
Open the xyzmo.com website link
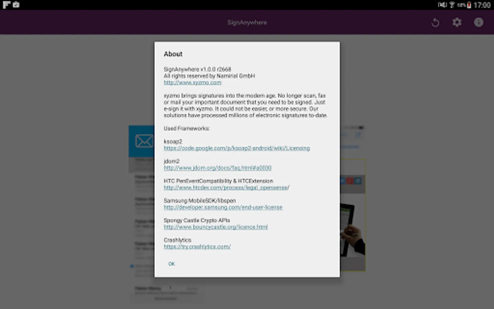coord(192,83)
